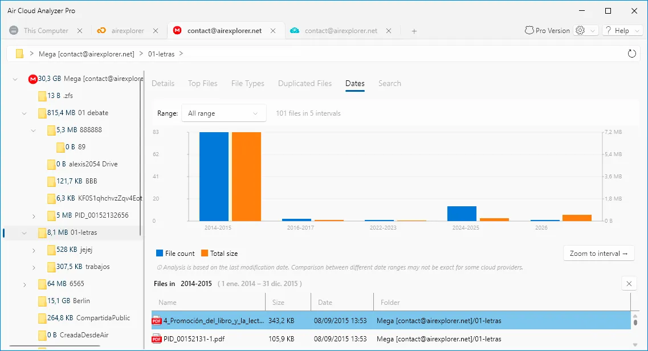Click the folder icon of Berlin
The image size is (648, 351).
[x=42, y=301]
